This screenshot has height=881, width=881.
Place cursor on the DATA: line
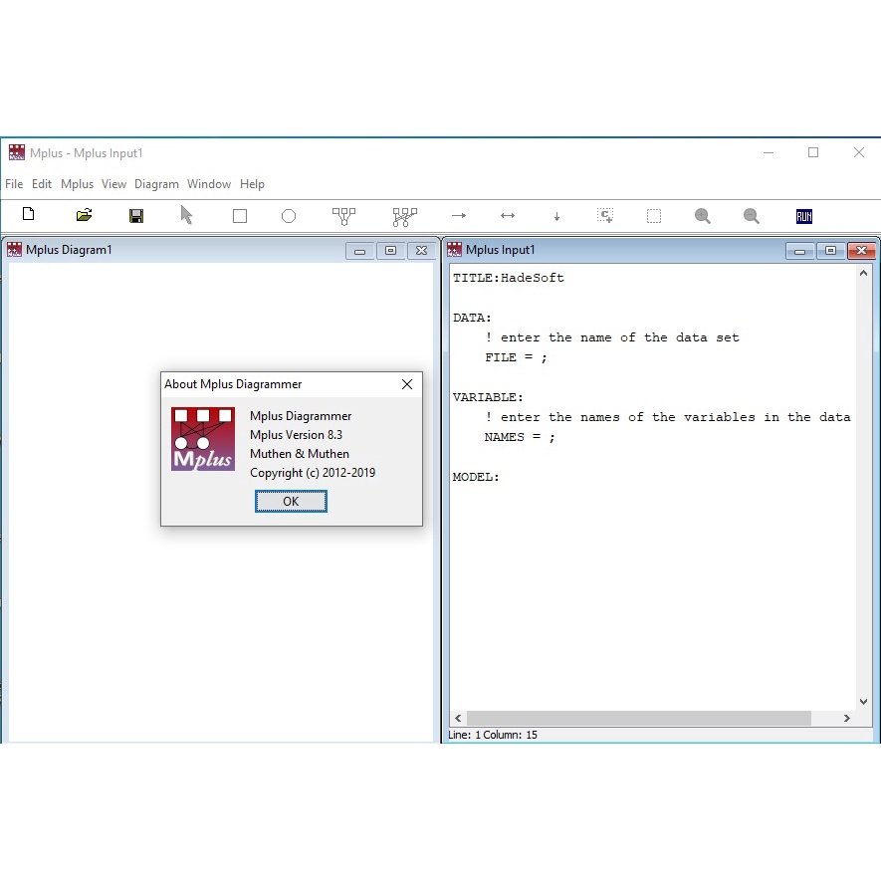(472, 318)
